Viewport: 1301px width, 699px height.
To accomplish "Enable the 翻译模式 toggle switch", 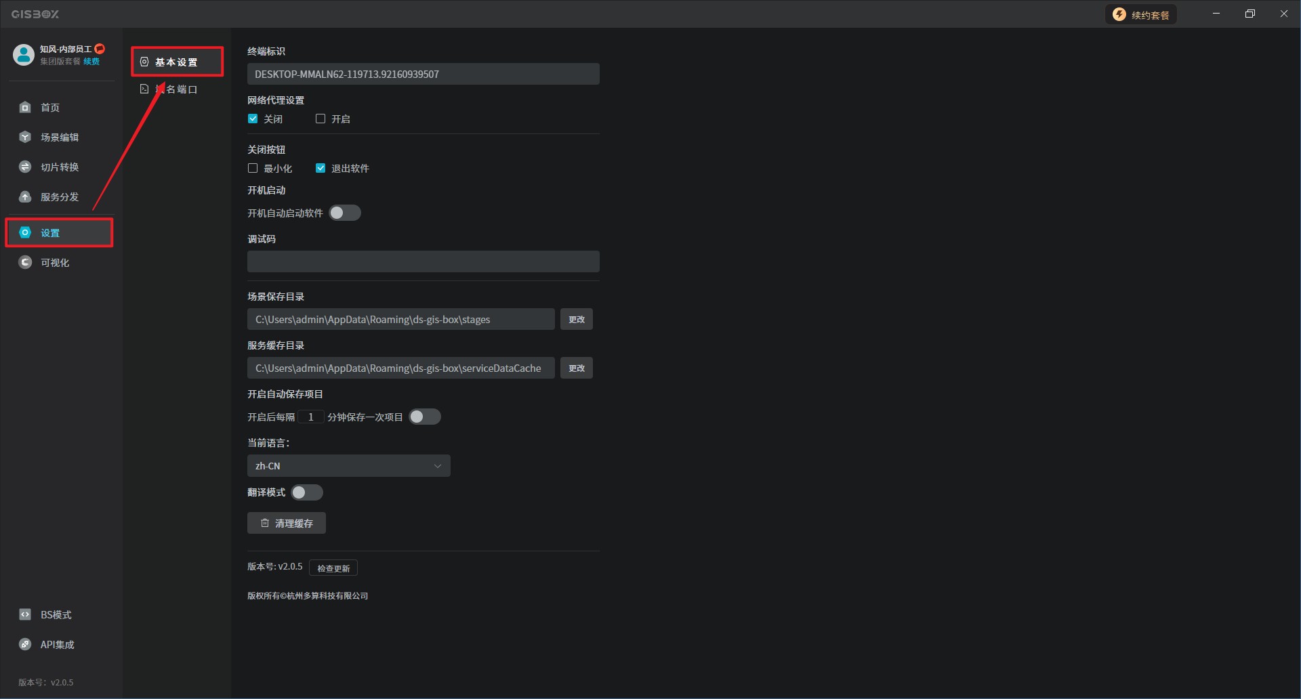I will [x=306, y=492].
